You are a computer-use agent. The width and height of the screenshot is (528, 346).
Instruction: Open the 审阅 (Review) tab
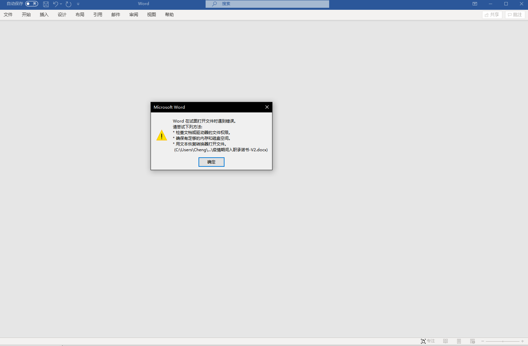[x=134, y=15]
